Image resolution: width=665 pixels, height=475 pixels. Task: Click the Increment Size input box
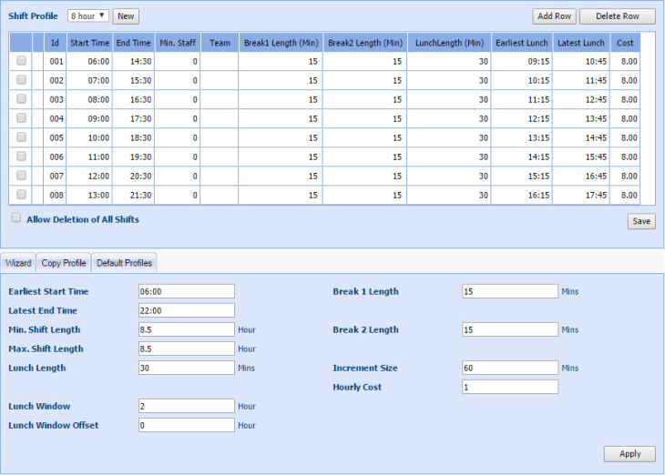pos(510,368)
